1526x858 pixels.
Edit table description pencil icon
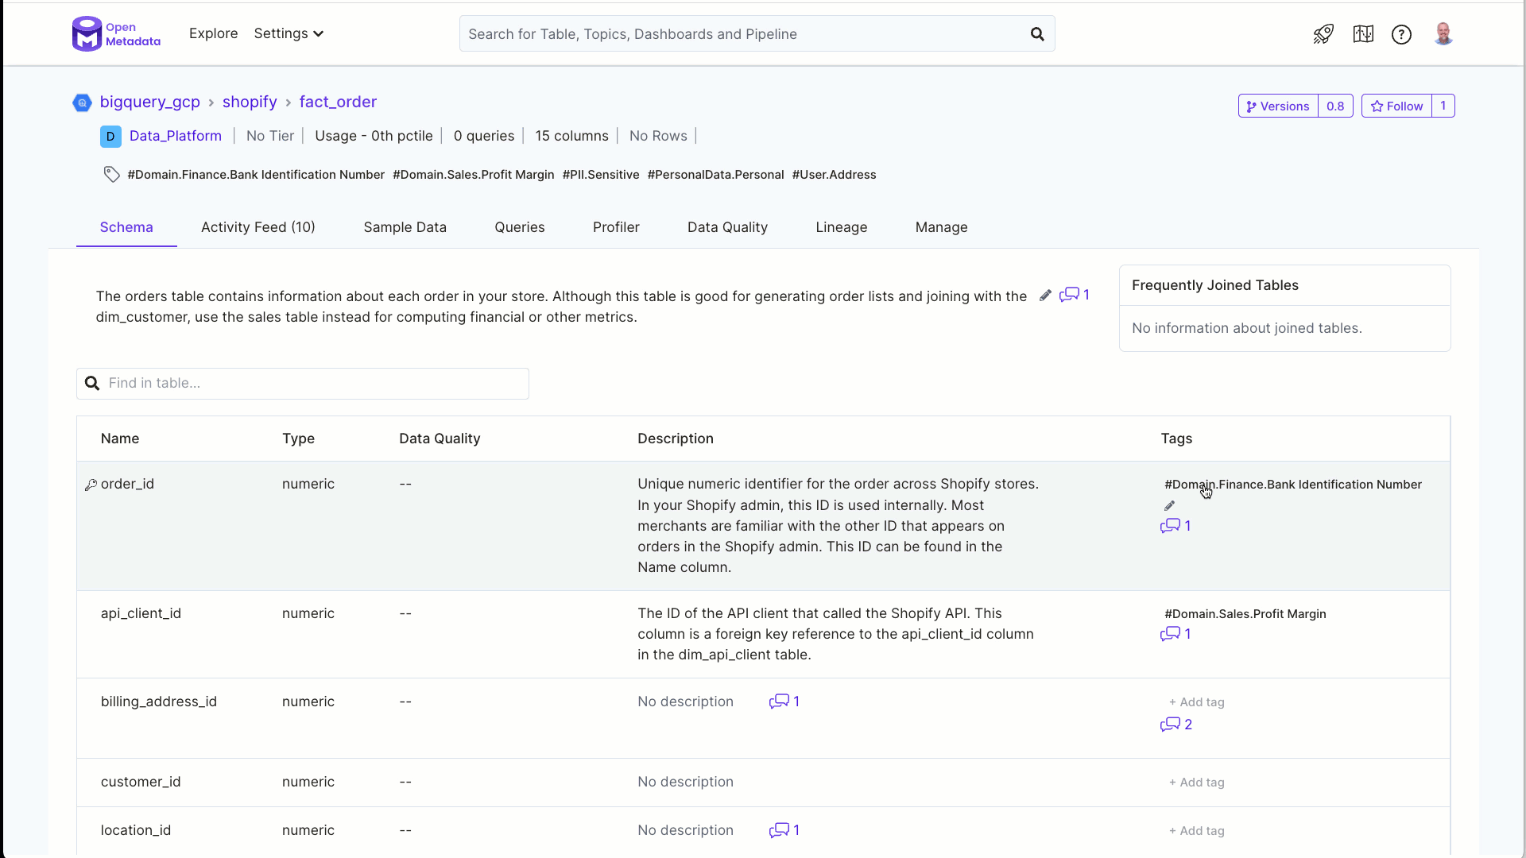(1045, 296)
